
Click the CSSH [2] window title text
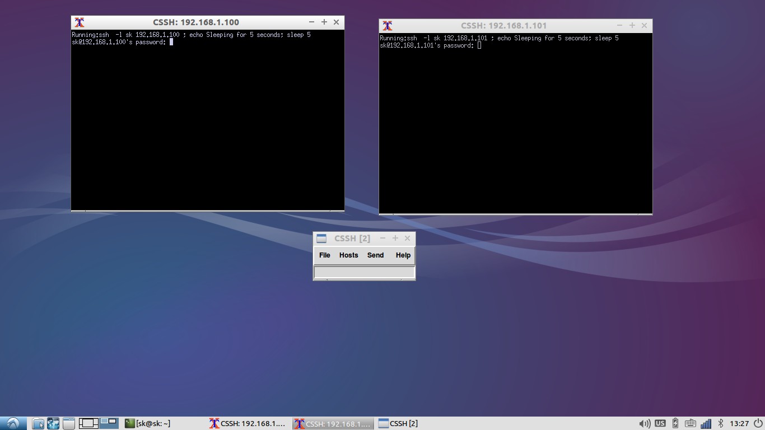click(x=352, y=239)
